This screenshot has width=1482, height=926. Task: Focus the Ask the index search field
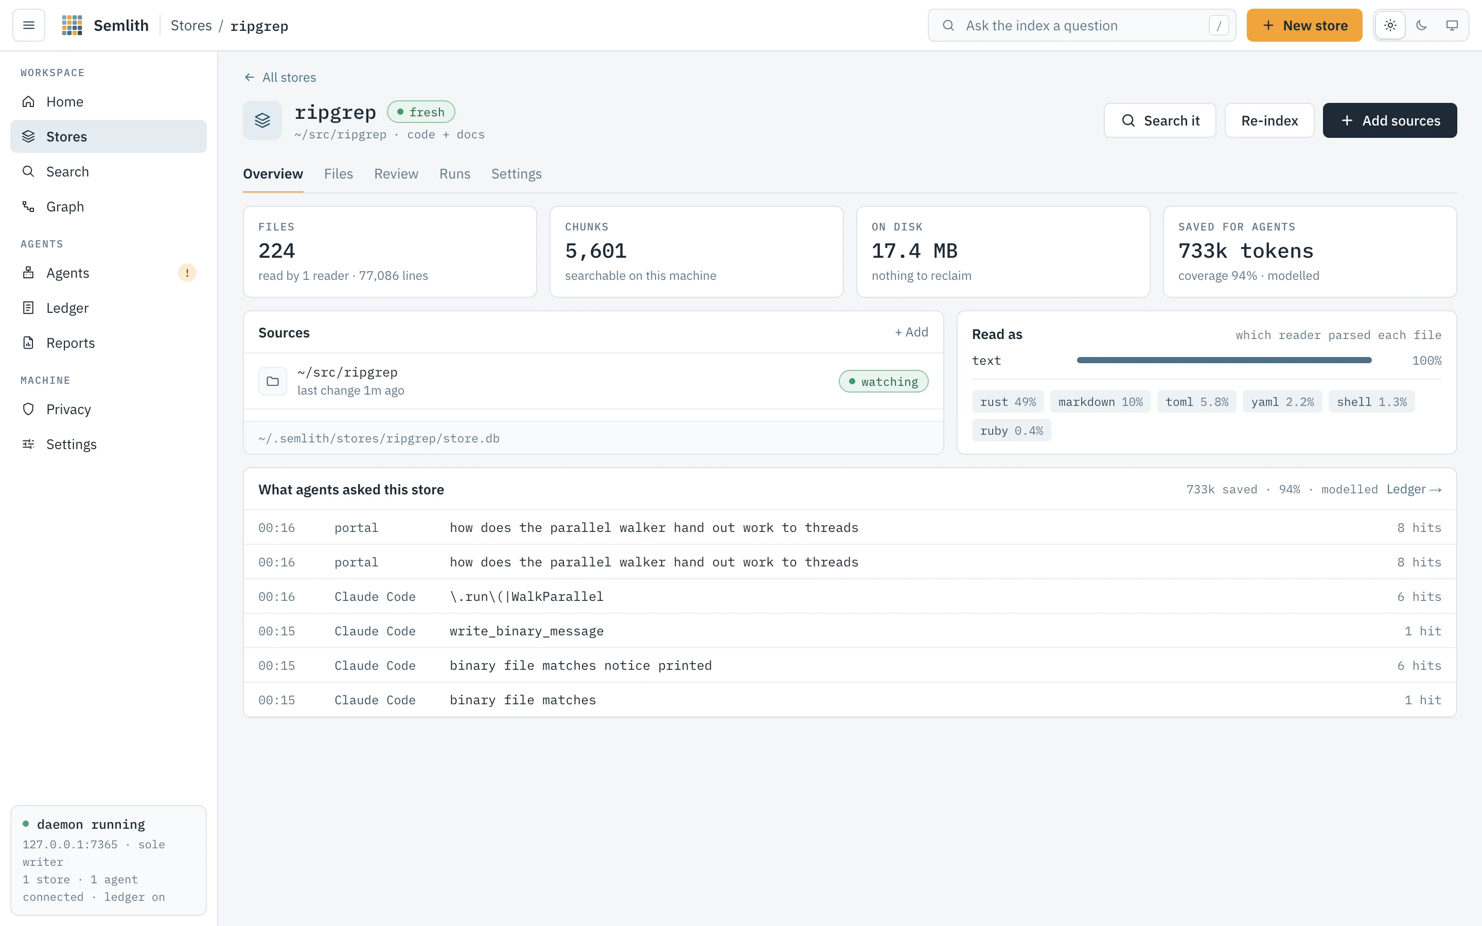pos(1082,25)
